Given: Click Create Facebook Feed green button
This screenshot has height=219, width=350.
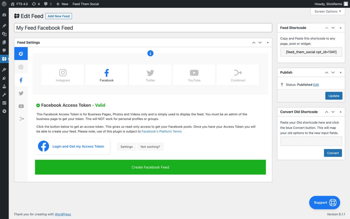Looking at the screenshot, I should coord(150,167).
